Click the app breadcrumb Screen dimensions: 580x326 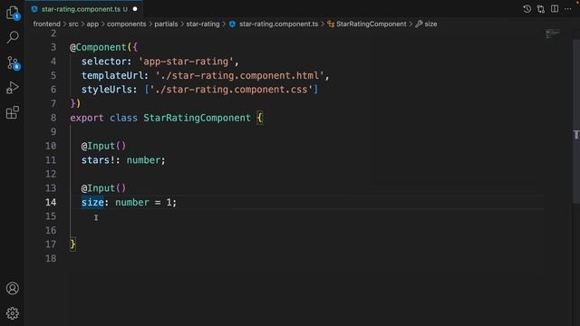pos(92,24)
